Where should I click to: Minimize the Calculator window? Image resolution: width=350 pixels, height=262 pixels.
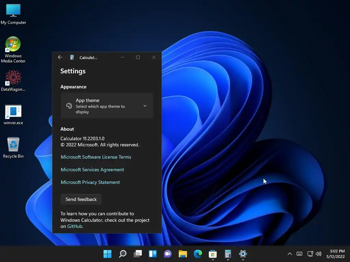point(122,57)
